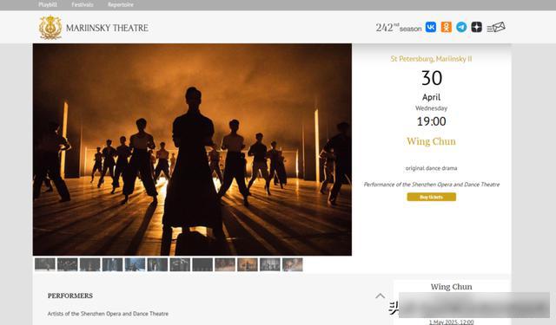Select the tenth orange-lit gallery thumbnail

tap(248, 264)
